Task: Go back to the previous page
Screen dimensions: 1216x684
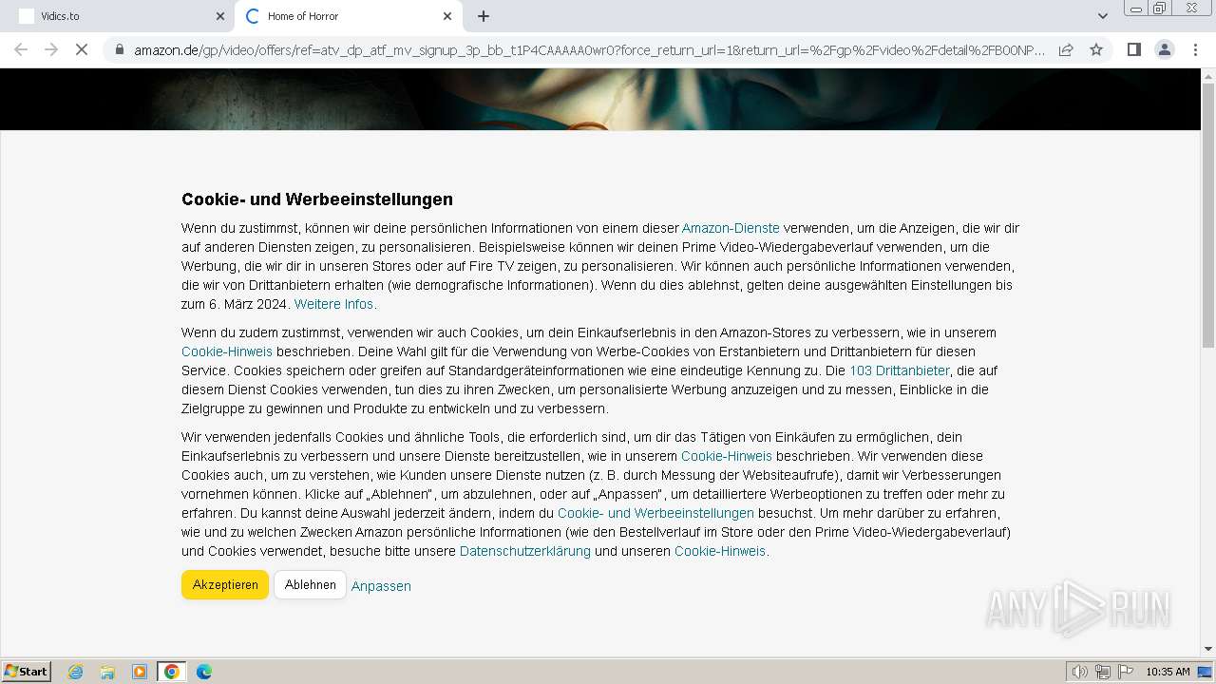Action: (21, 49)
